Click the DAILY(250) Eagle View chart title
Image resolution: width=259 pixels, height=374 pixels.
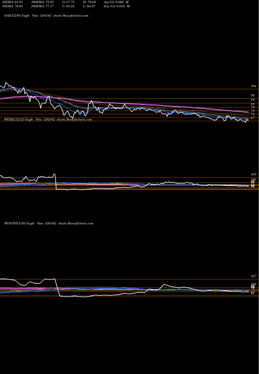tap(47, 16)
